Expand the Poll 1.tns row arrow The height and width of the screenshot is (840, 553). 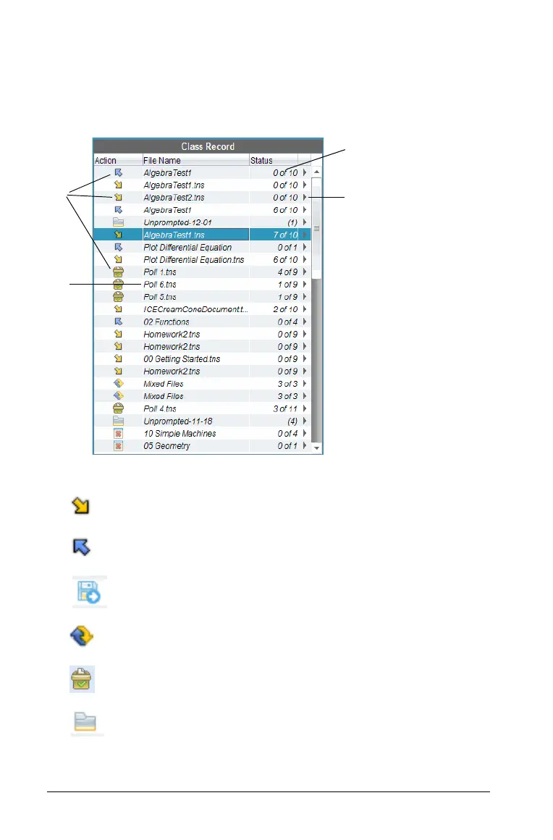click(x=305, y=272)
